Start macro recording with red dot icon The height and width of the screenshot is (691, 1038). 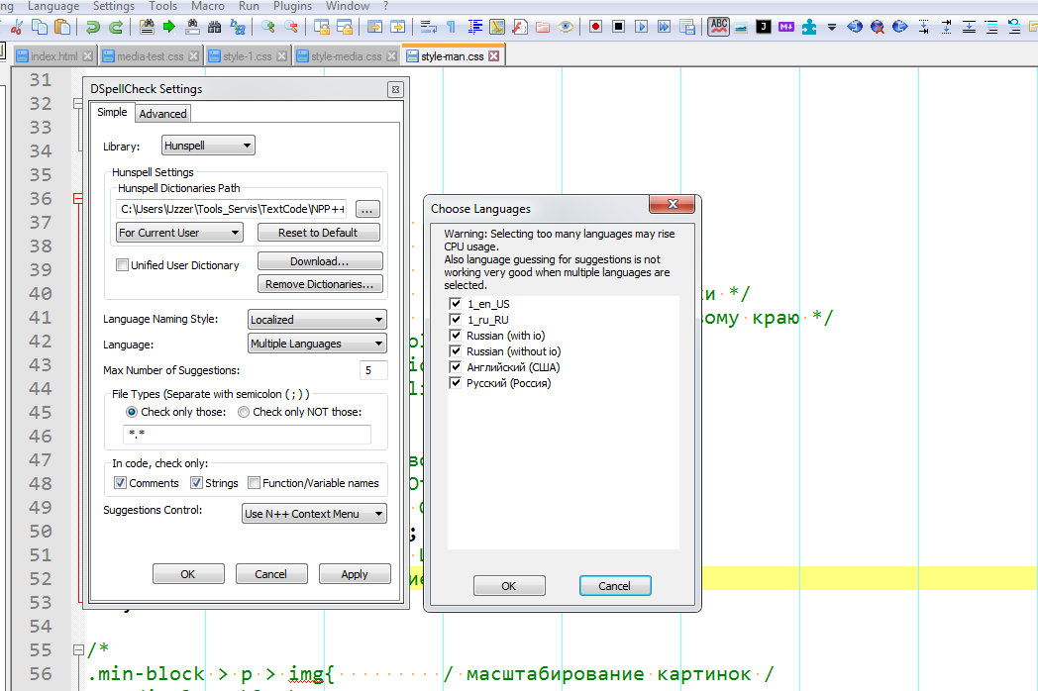click(596, 27)
